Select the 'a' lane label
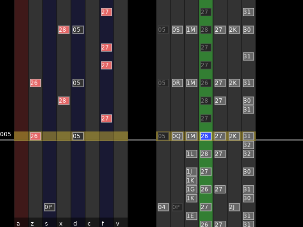The width and height of the screenshot is (303, 227). pos(18,223)
